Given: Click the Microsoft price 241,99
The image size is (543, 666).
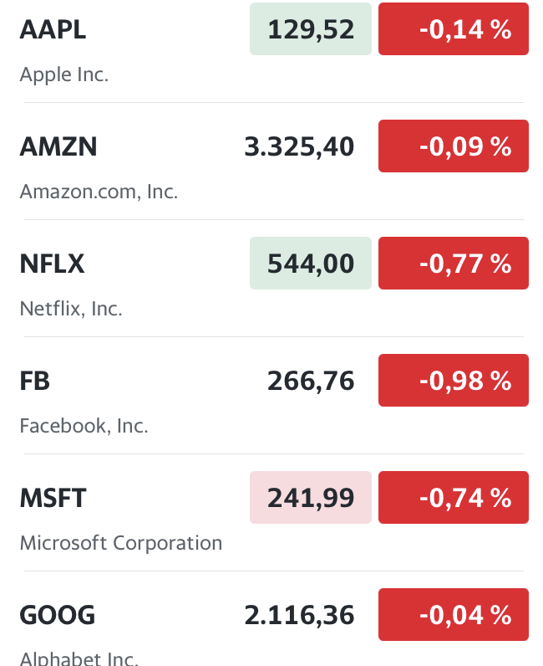Looking at the screenshot, I should tap(311, 499).
